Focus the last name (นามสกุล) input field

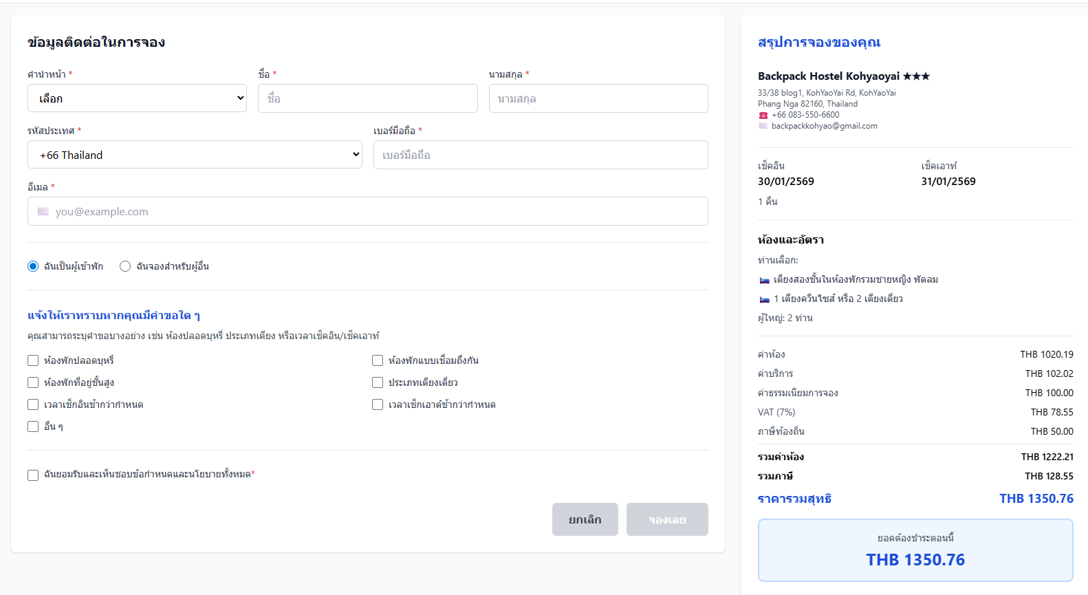[x=598, y=98]
